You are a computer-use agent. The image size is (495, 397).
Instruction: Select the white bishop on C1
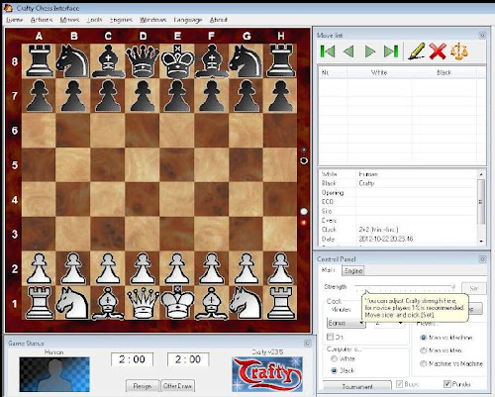[108, 303]
